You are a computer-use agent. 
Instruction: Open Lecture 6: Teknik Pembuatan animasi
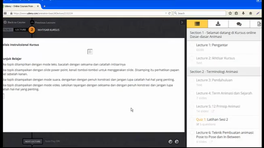(x=225, y=135)
